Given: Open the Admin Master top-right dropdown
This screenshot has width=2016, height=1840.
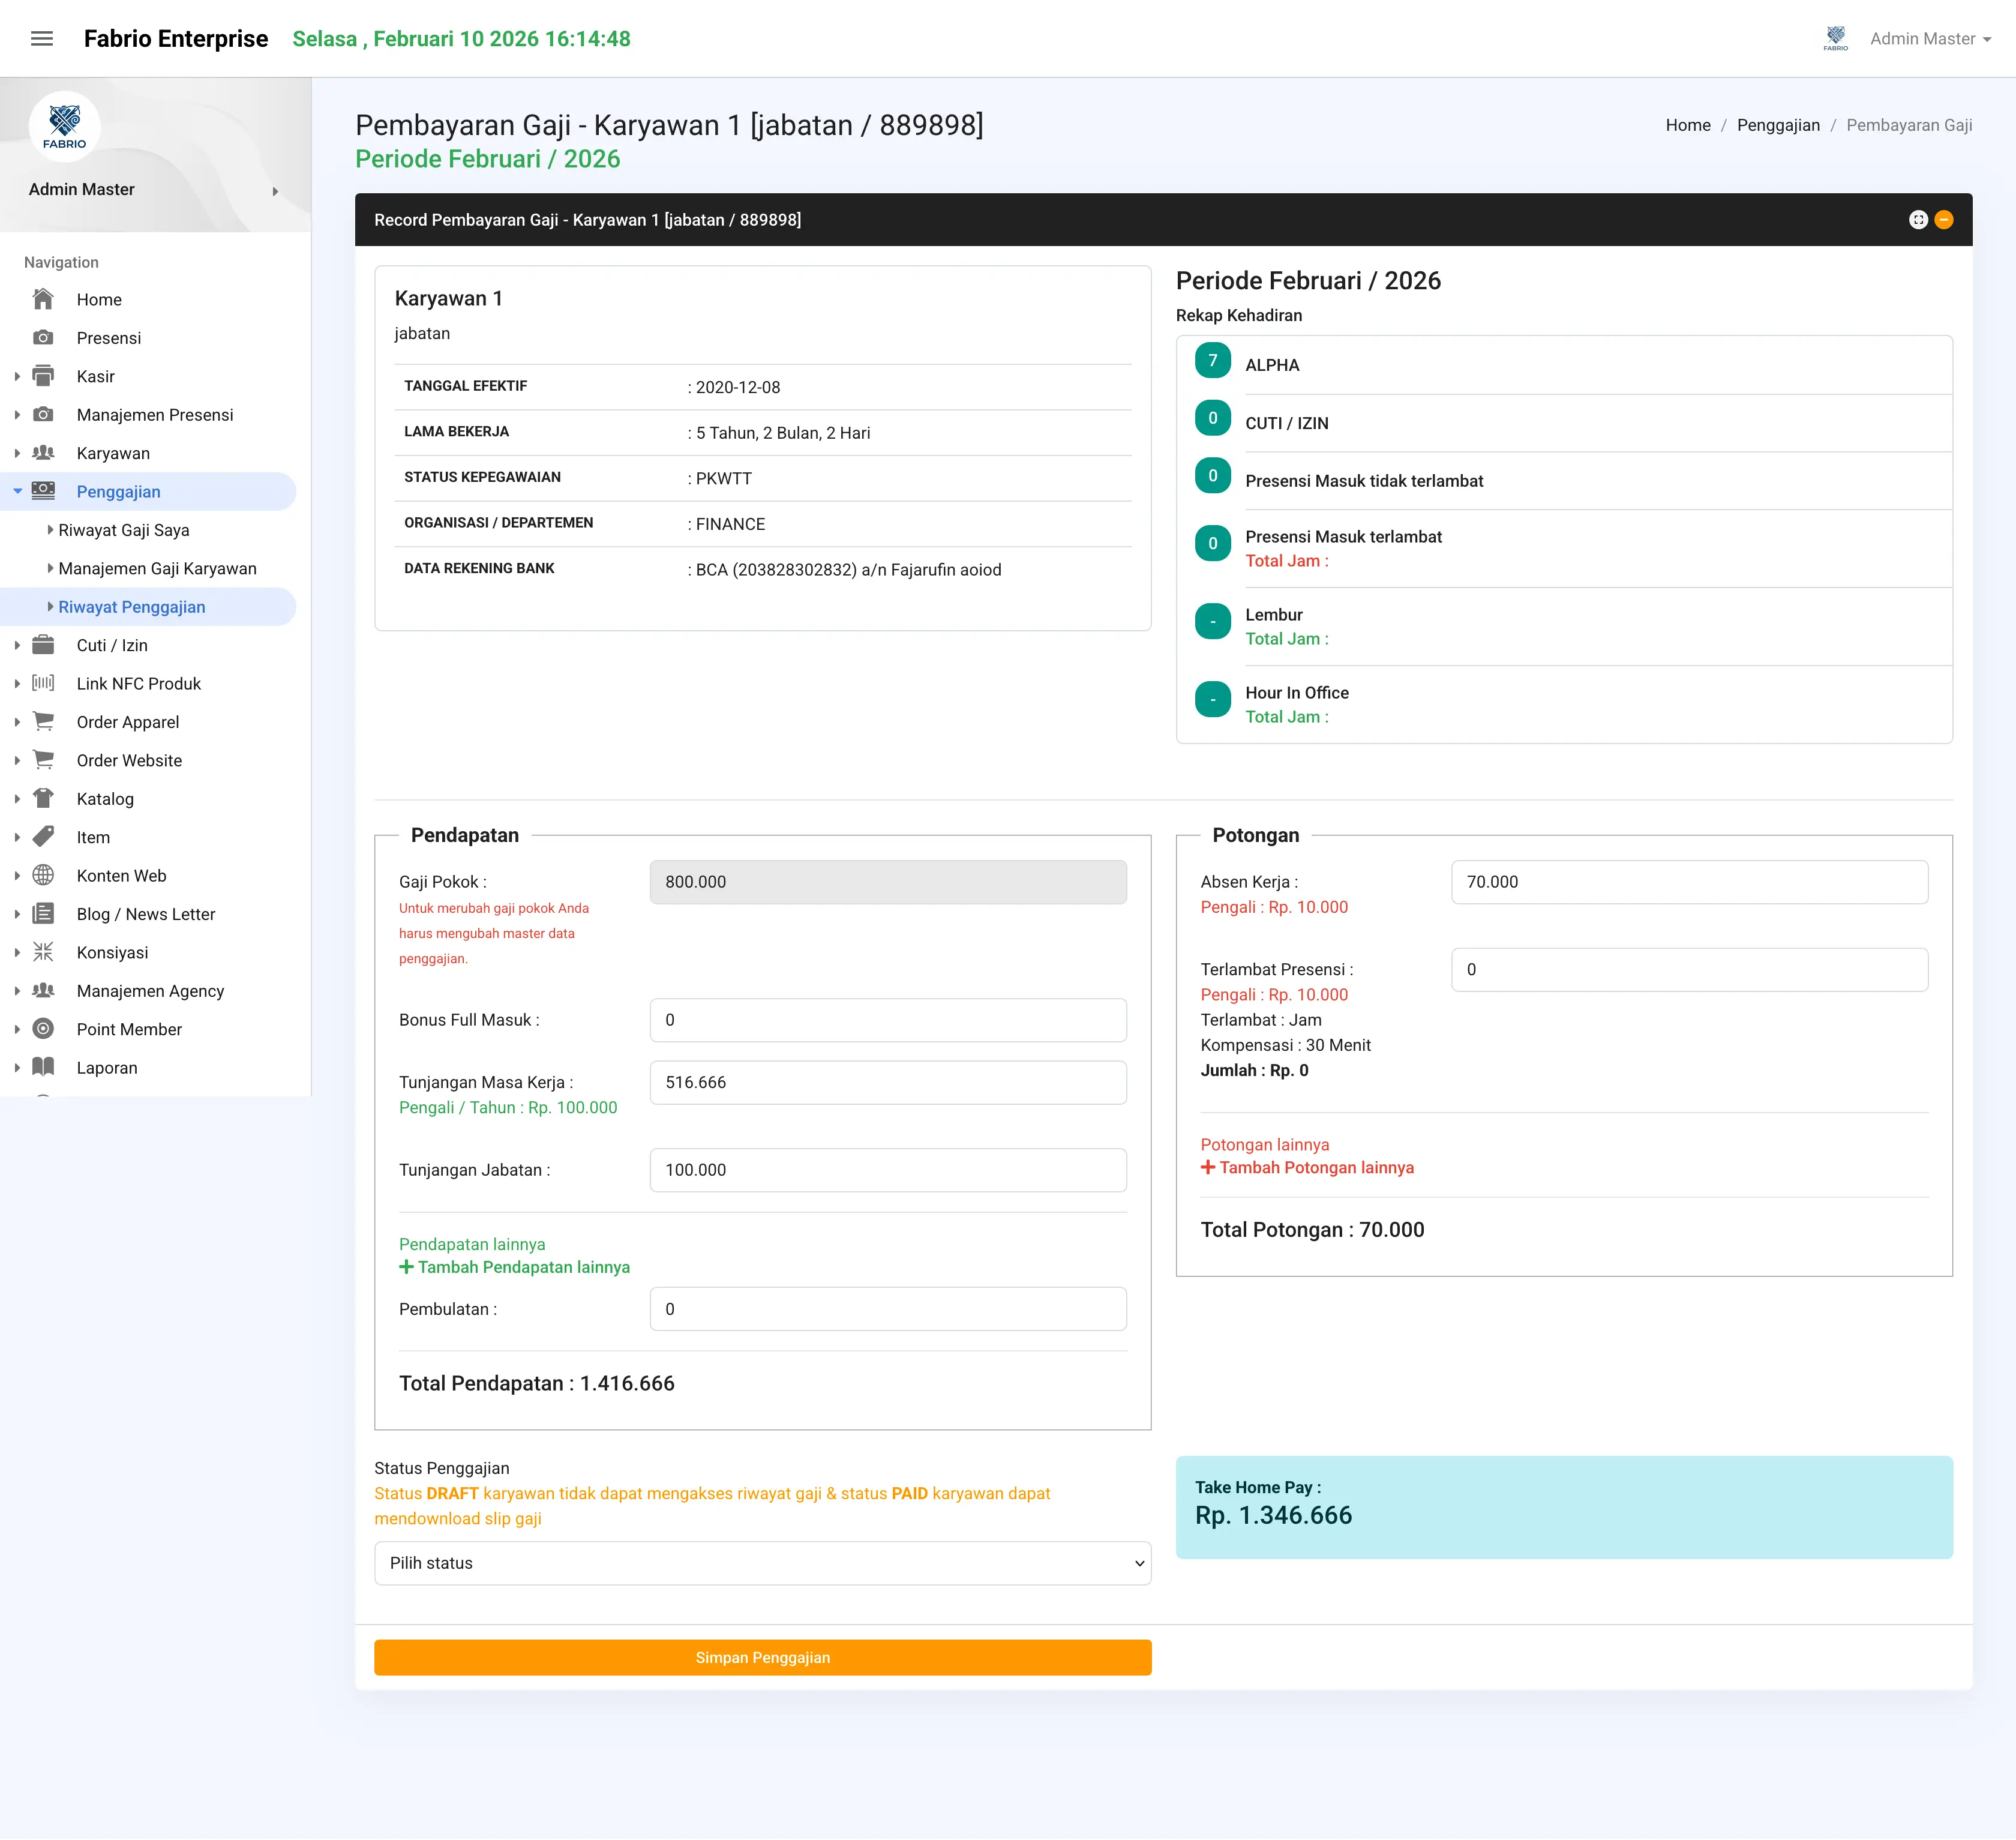Looking at the screenshot, I should [1930, 39].
